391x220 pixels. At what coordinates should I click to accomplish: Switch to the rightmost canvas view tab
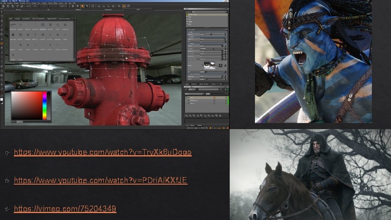(x=138, y=9)
